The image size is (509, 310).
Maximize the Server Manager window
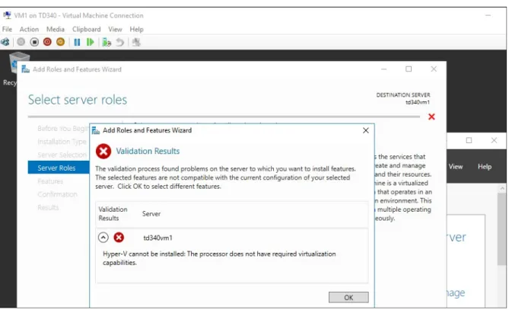coord(469,140)
